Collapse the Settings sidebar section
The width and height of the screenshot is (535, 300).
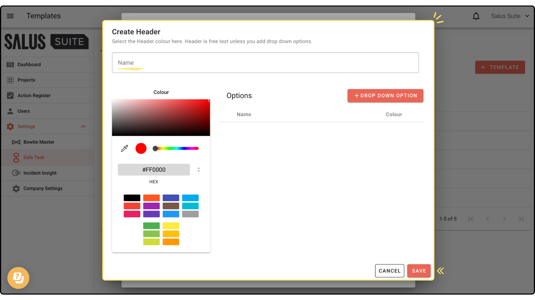coord(83,126)
